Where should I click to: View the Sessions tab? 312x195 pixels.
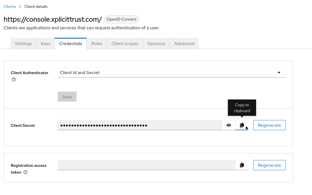coord(156,43)
